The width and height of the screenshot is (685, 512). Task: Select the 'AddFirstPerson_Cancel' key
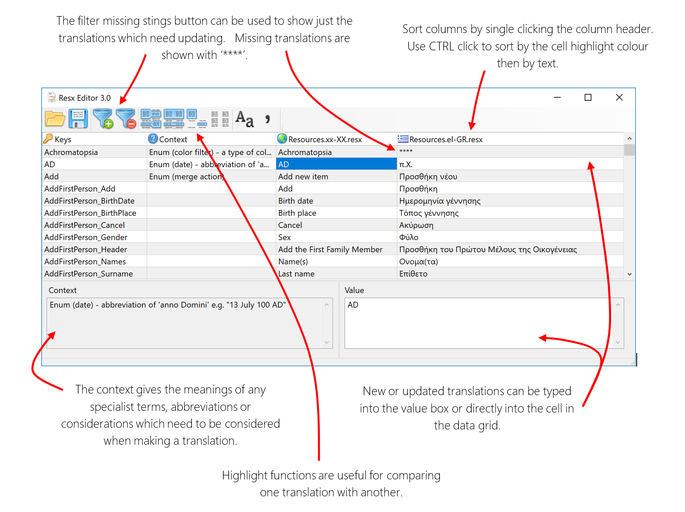[x=94, y=225]
